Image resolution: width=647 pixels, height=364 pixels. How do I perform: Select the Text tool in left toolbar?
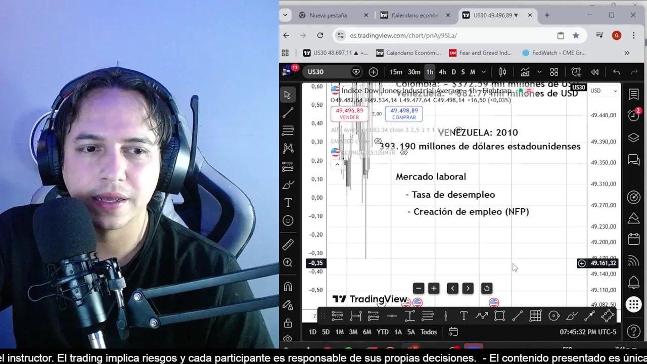pyautogui.click(x=288, y=203)
